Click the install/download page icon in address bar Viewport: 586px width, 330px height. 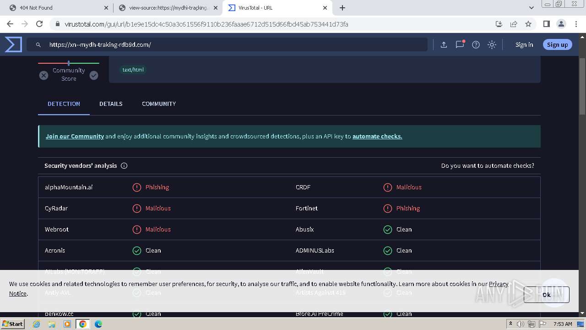(499, 24)
